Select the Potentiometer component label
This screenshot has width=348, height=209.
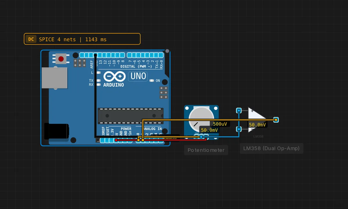(x=206, y=150)
